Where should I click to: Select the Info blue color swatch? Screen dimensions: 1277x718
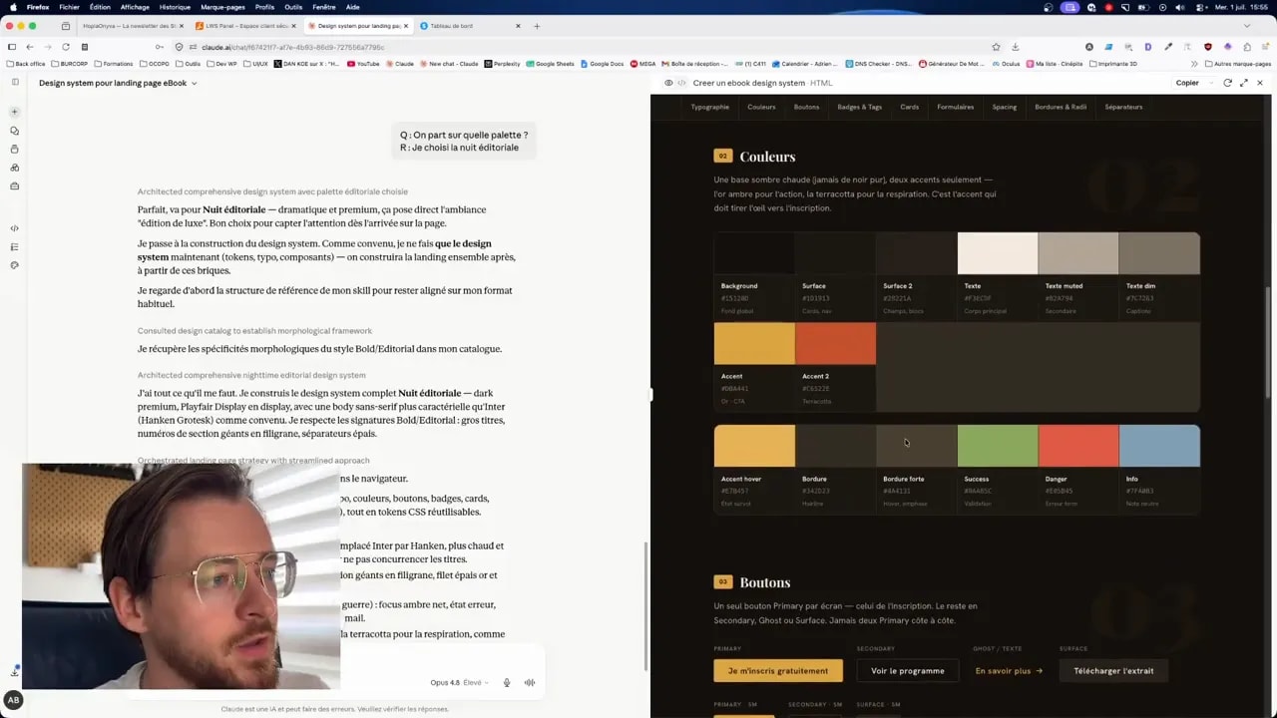pos(1159,446)
